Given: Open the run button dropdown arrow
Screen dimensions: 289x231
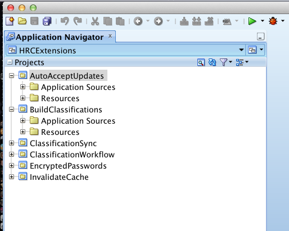Looking at the screenshot, I should coord(263,21).
